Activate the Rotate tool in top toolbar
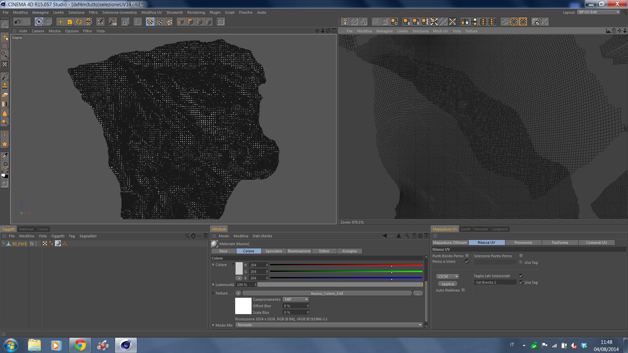 [79, 22]
